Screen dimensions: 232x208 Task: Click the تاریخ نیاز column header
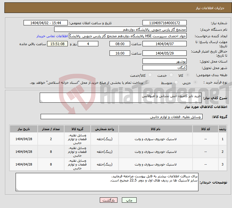click(x=24, y=129)
